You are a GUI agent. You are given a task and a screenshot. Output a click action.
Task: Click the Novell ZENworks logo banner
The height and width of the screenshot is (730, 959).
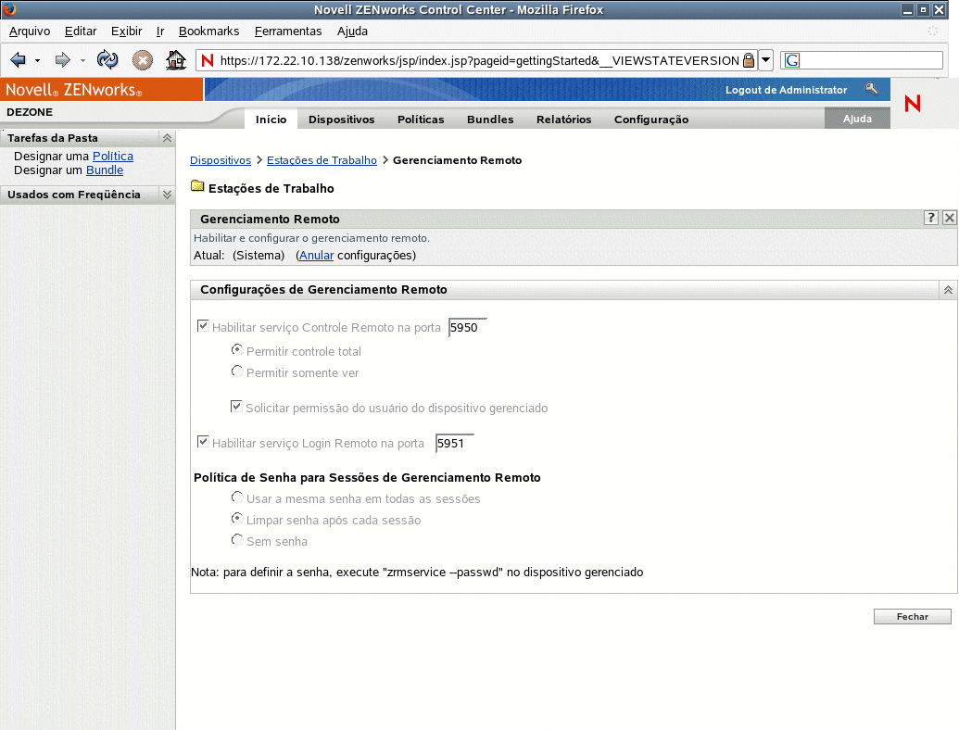coord(102,89)
